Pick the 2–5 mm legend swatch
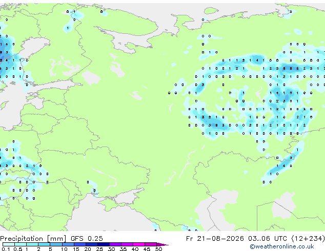The image size is (325, 251). click(44, 244)
